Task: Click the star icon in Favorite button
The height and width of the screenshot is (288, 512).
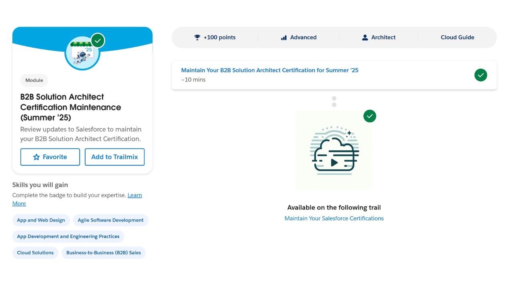Action: coord(36,157)
